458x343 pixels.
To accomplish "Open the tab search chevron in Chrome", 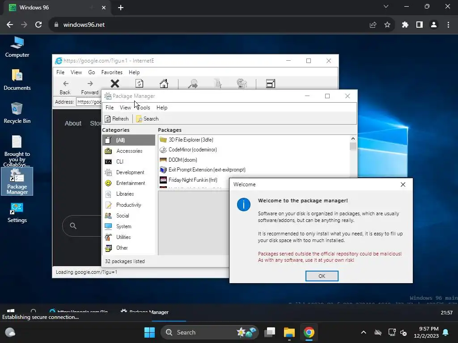I will point(386,6).
